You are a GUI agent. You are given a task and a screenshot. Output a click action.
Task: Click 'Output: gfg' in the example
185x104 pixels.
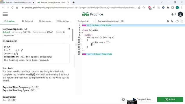(11, 53)
